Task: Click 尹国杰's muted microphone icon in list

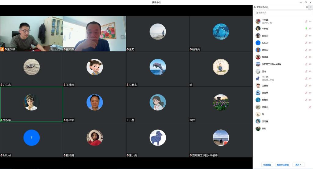Action: pos(310,107)
